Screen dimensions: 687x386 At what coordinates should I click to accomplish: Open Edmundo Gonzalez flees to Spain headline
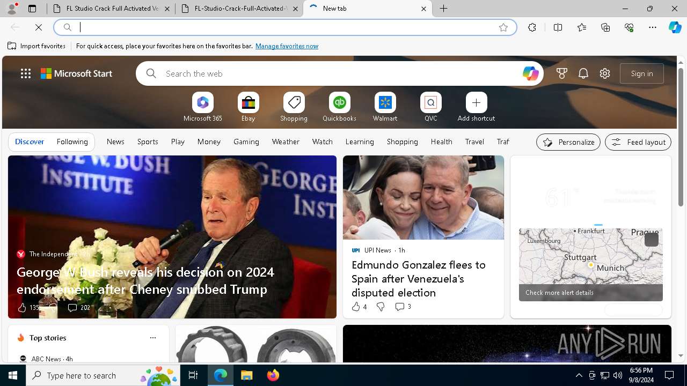click(419, 279)
